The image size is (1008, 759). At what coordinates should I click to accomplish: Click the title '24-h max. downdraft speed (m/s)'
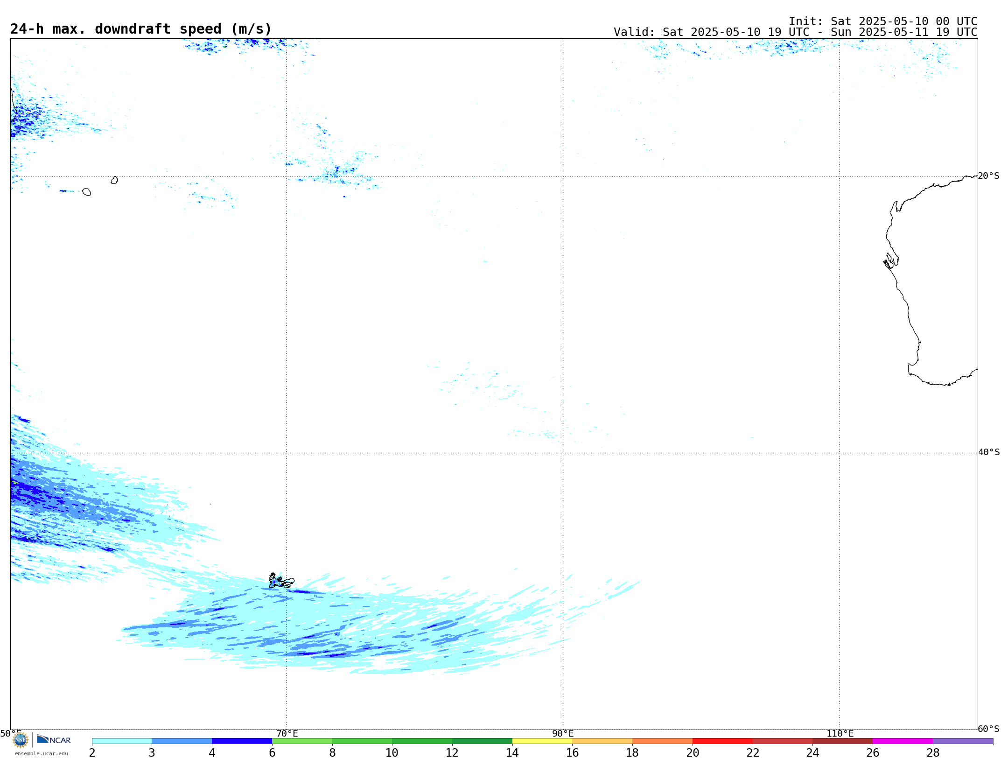pos(141,29)
